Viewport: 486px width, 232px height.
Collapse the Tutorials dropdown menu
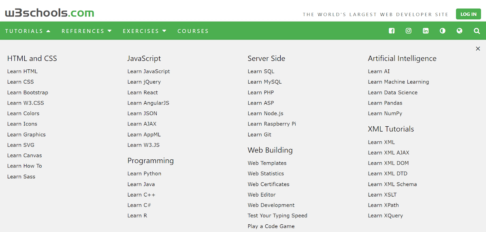click(x=28, y=31)
